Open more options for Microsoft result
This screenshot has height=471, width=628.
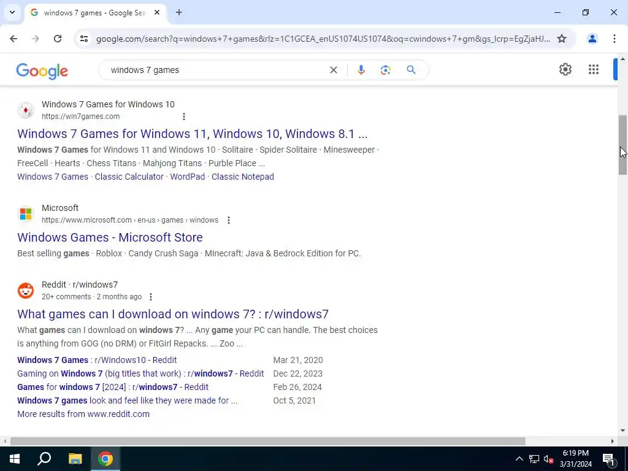click(229, 220)
